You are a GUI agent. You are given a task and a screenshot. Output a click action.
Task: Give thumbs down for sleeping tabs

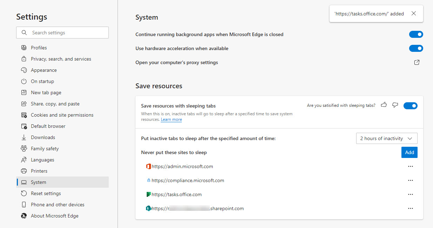[395, 105]
